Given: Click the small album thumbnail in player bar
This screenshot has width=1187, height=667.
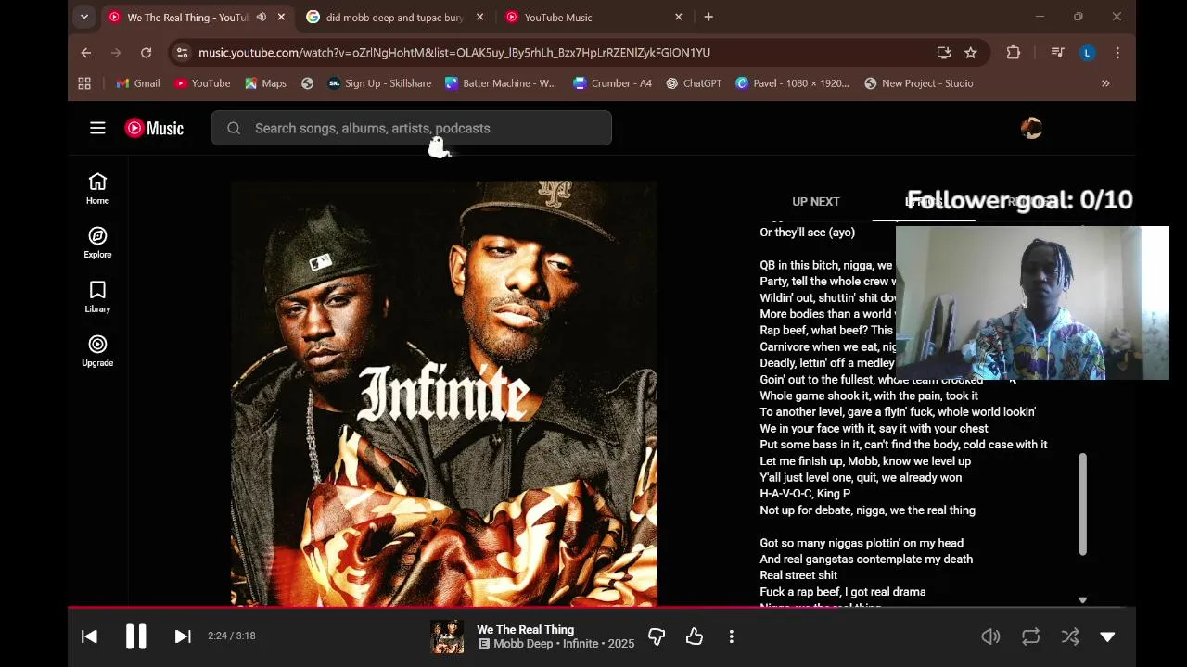Looking at the screenshot, I should click(x=447, y=636).
